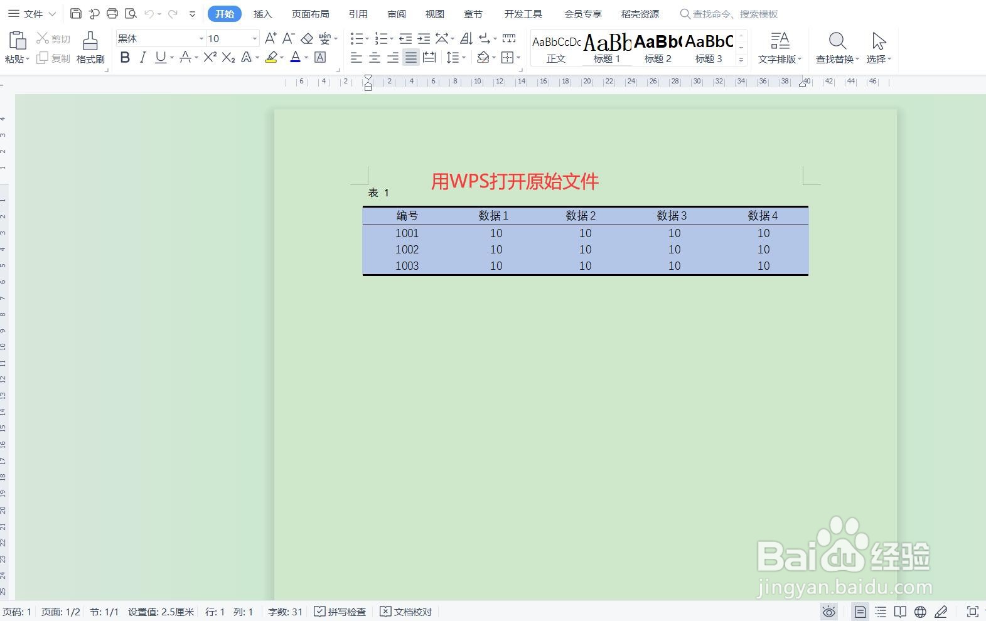Click the Print icon
Image resolution: width=986 pixels, height=621 pixels.
coord(112,13)
